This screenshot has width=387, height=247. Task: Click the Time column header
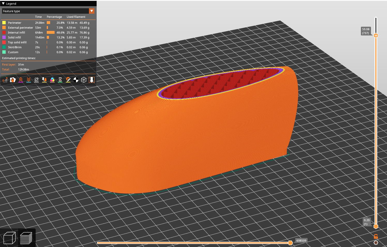[38, 17]
